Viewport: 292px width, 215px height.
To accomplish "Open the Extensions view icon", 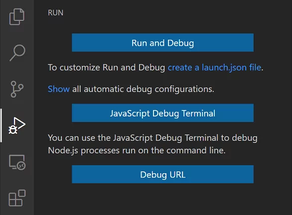I will 17,198.
